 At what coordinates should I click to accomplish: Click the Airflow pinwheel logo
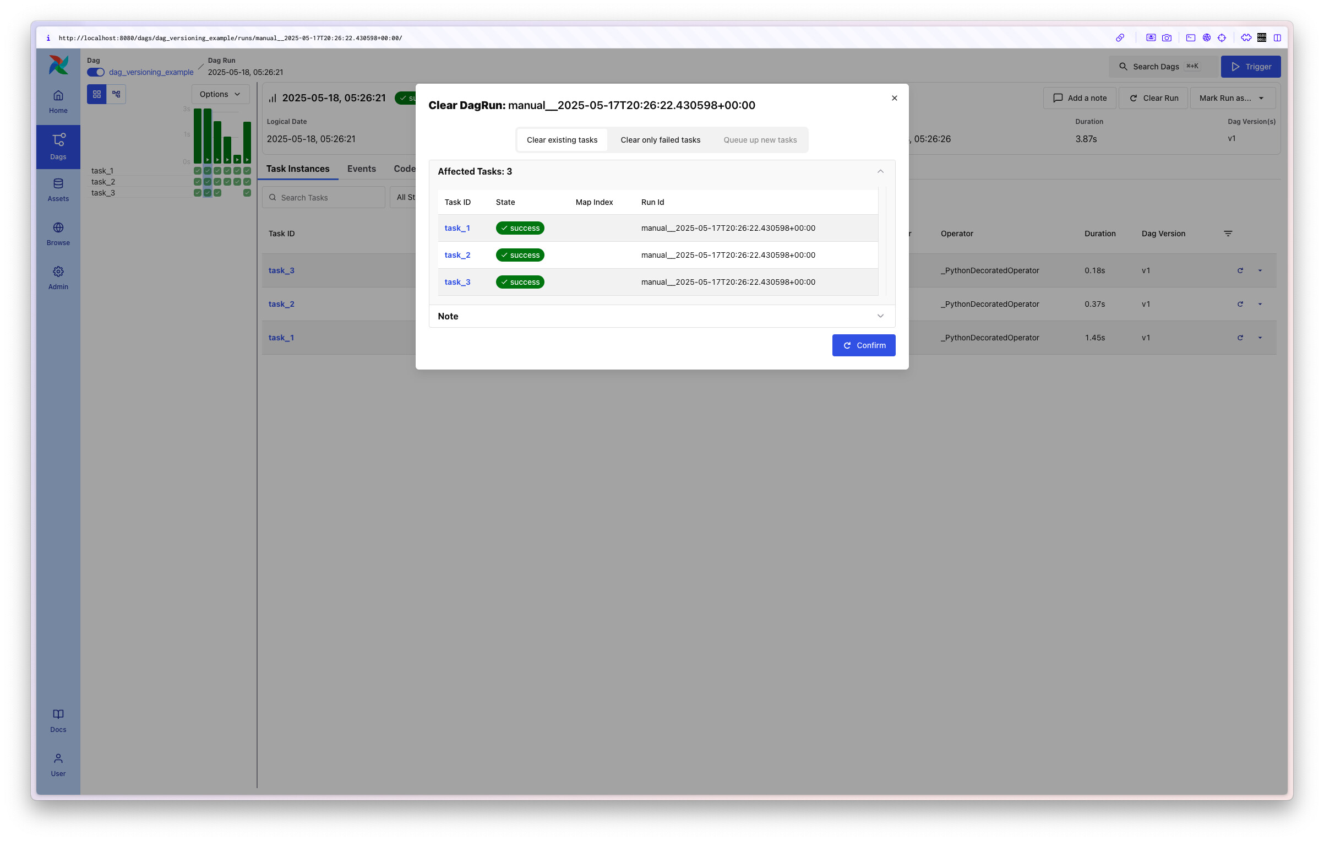58,66
